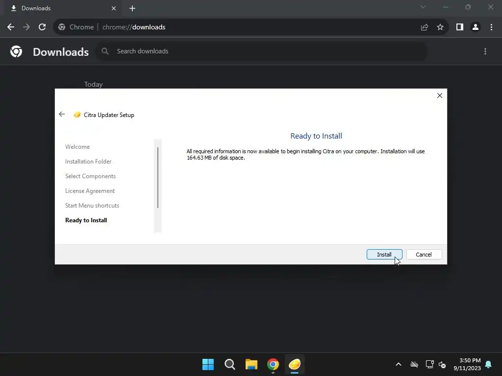The image size is (502, 376).
Task: Open Chrome side panel
Action: (460, 27)
